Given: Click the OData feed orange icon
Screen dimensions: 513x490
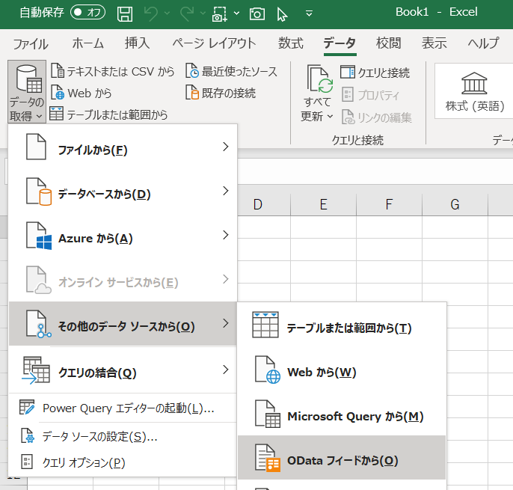Looking at the screenshot, I should (x=268, y=458).
